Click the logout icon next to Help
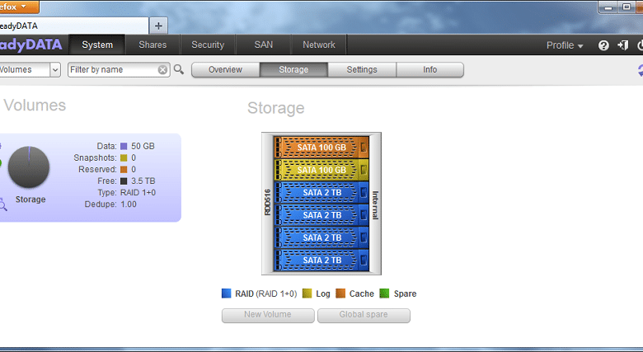643x352 pixels. point(623,45)
